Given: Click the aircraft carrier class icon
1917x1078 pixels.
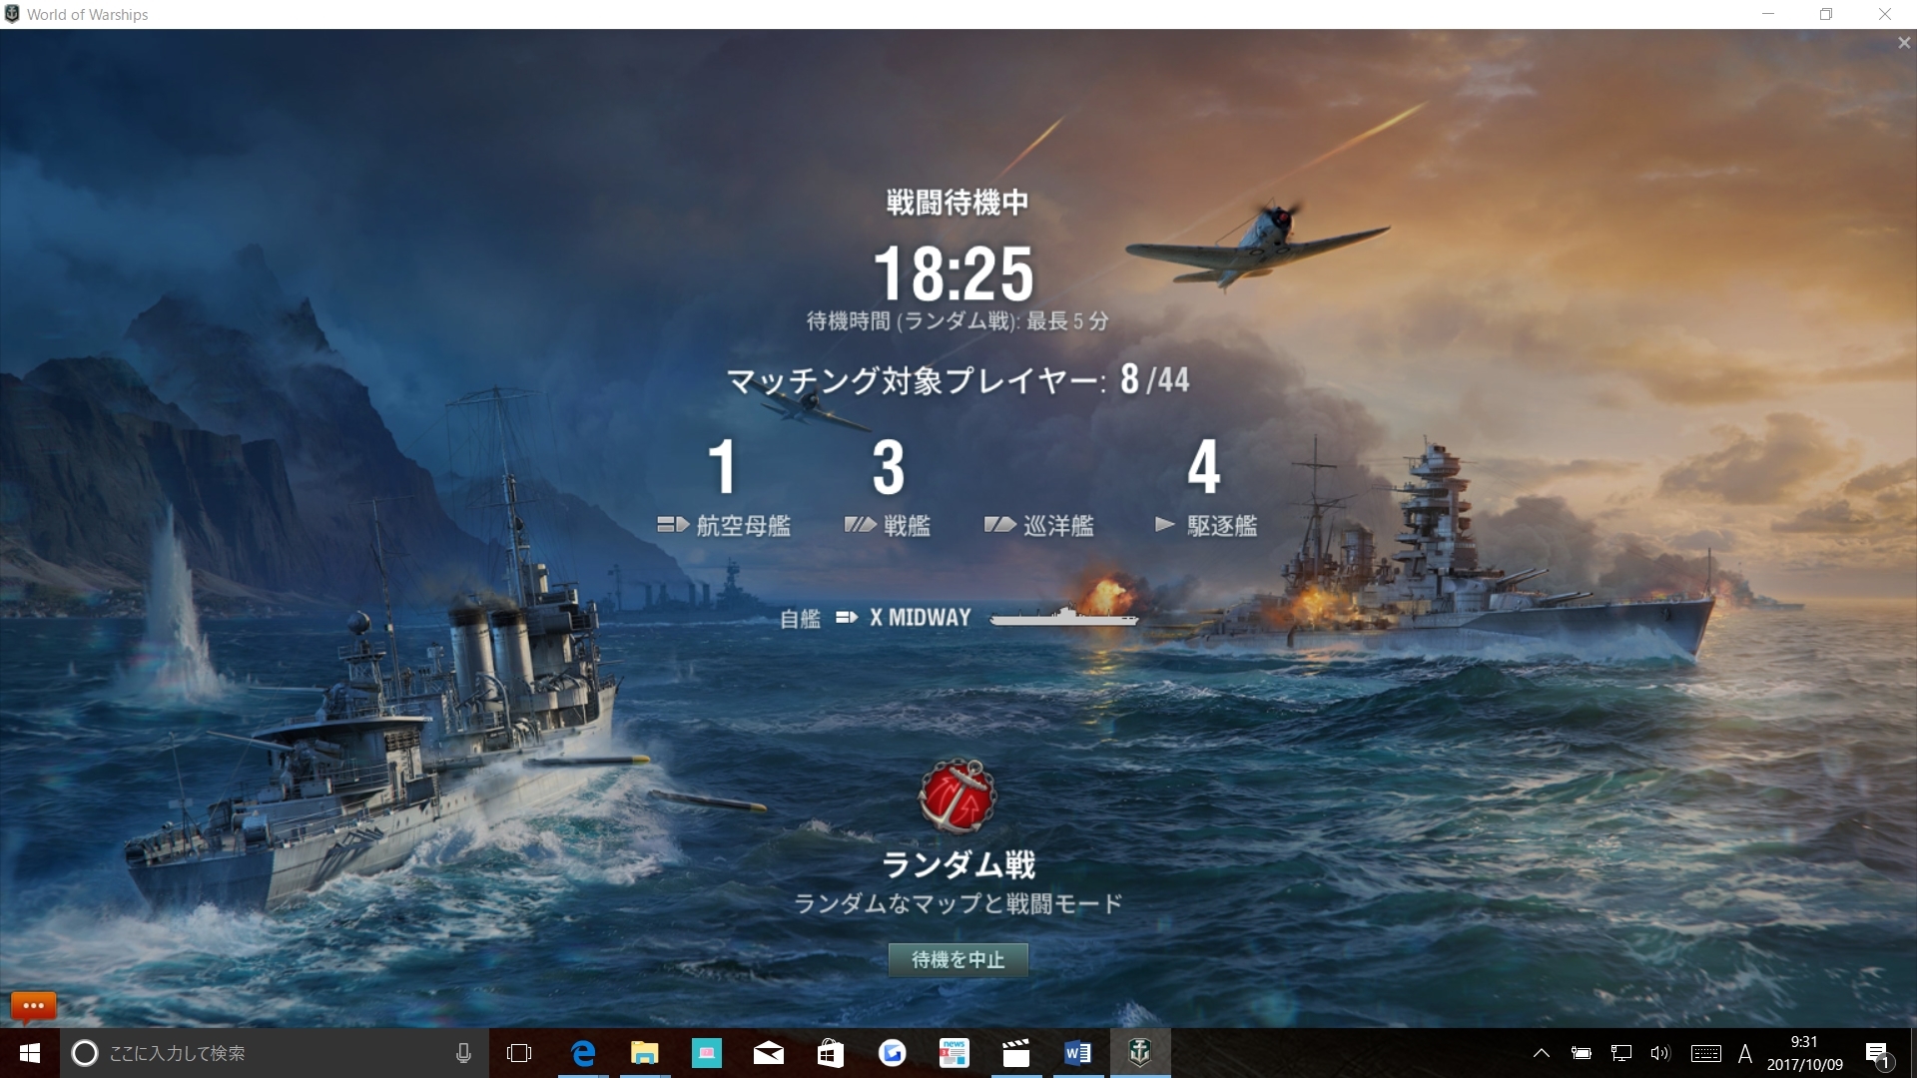Looking at the screenshot, I should [673, 524].
